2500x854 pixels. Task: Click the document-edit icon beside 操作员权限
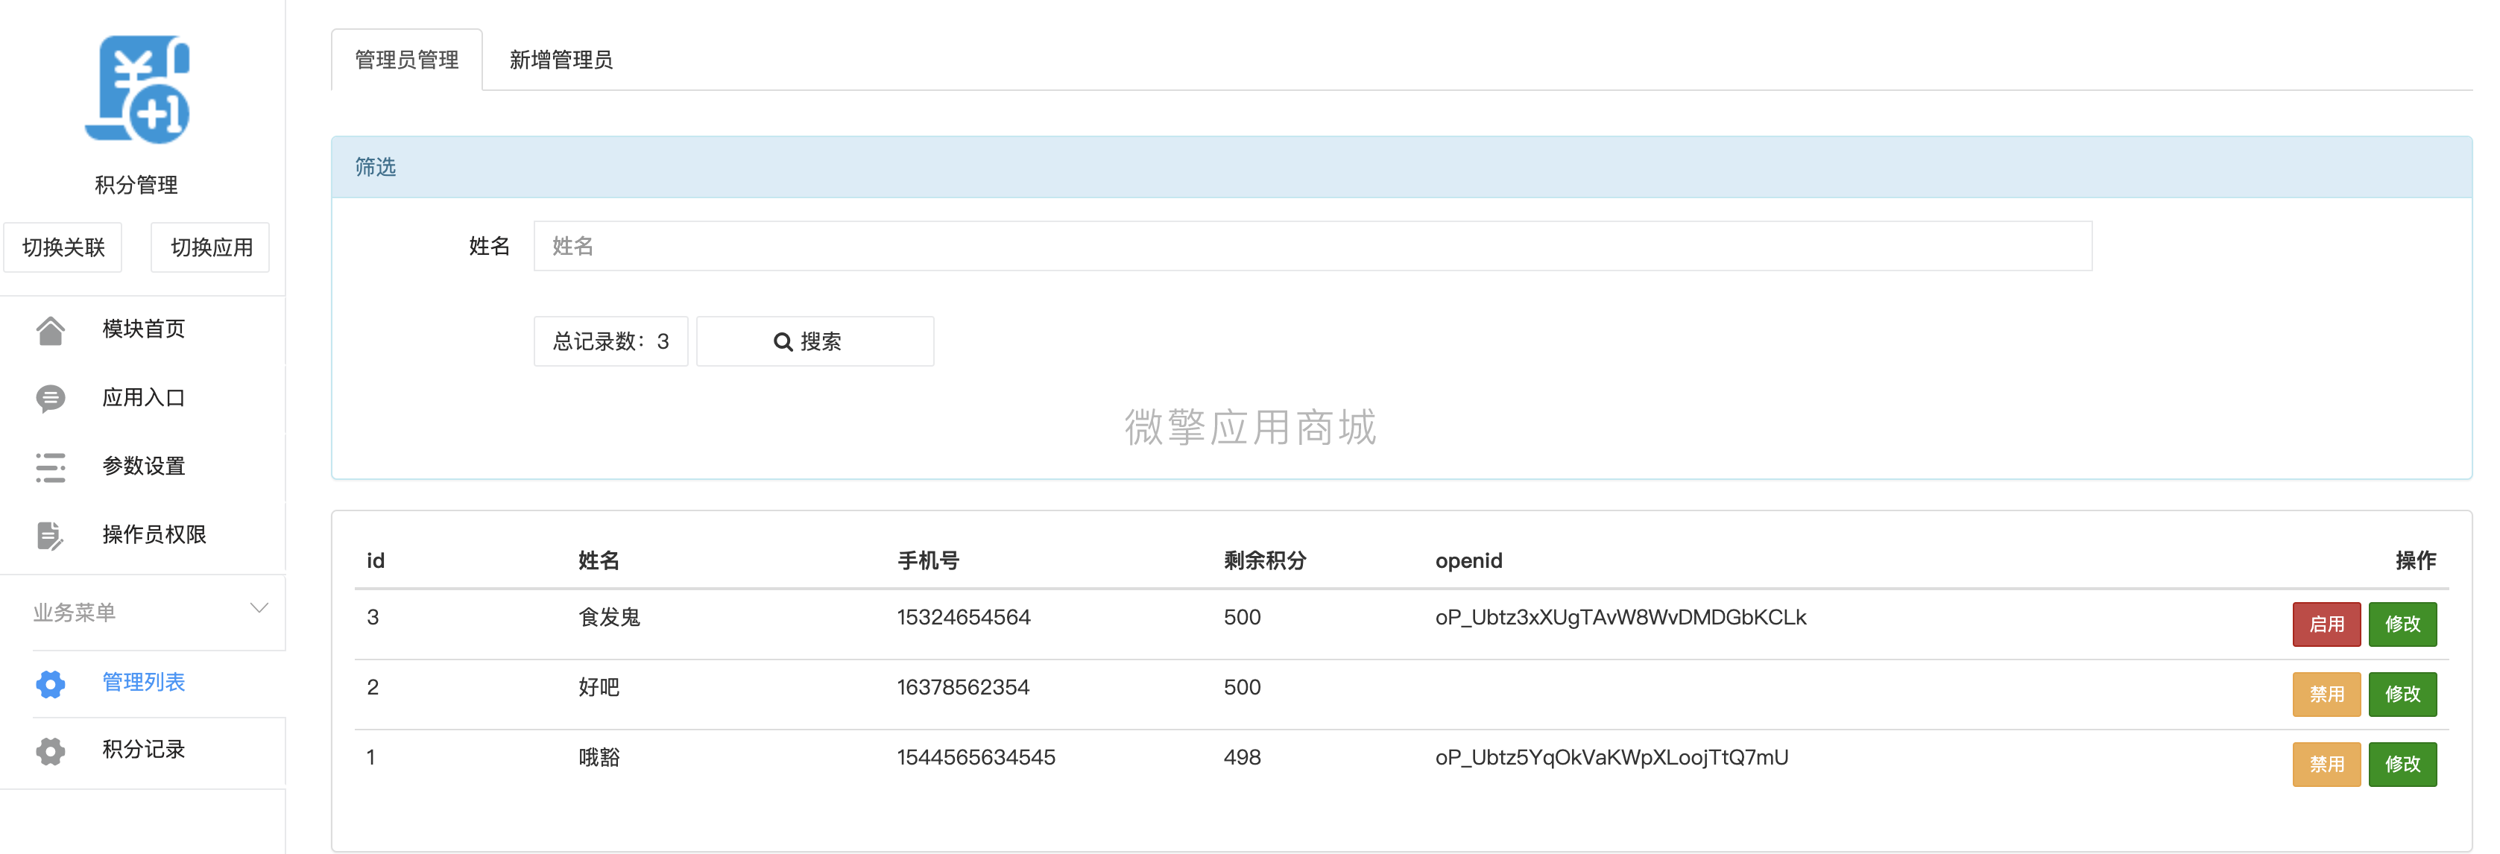click(x=51, y=536)
